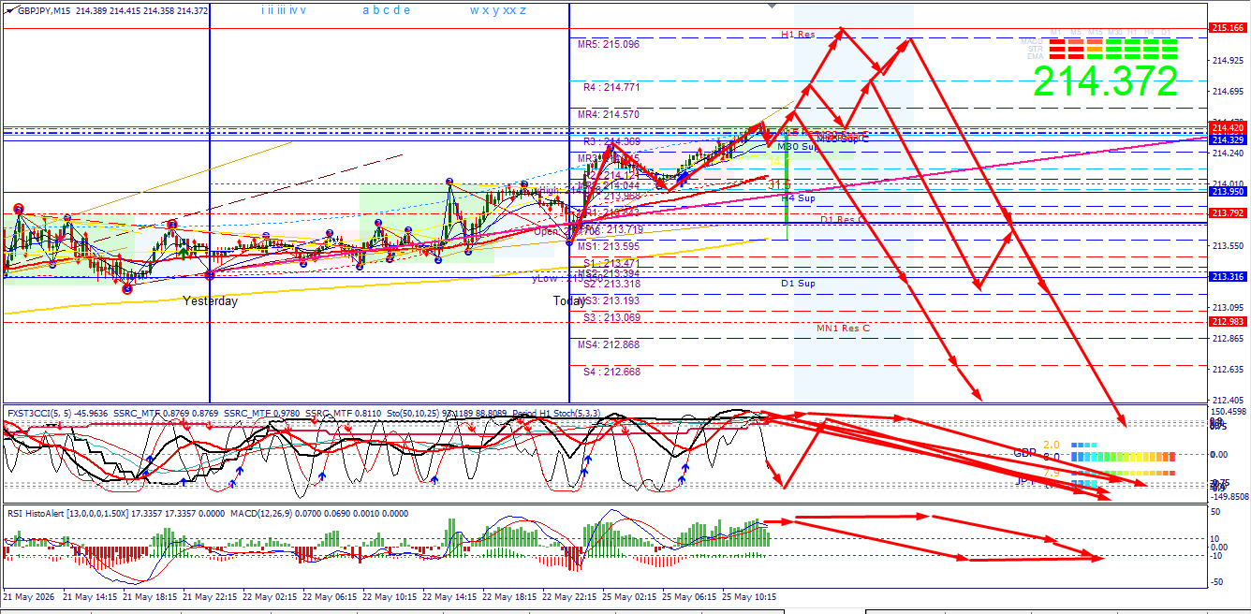Click the EMA row label in trend matrix
Viewport: 1251px width, 614px height.
pyautogui.click(x=1036, y=56)
